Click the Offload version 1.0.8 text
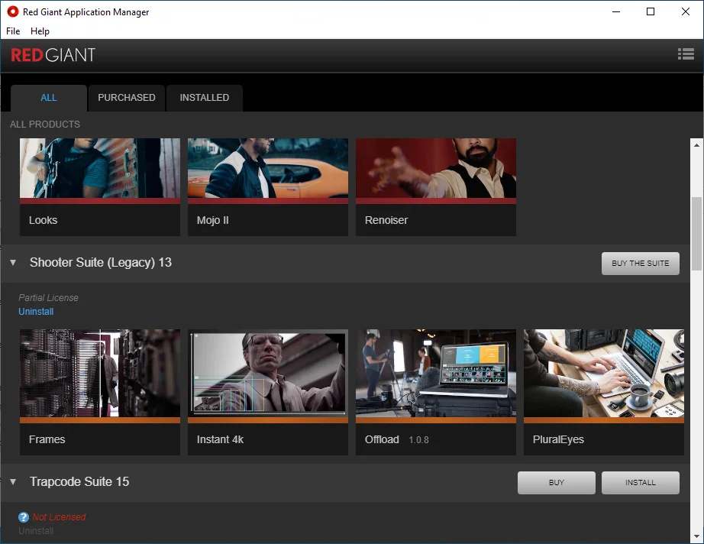This screenshot has height=544, width=704. pyautogui.click(x=418, y=440)
